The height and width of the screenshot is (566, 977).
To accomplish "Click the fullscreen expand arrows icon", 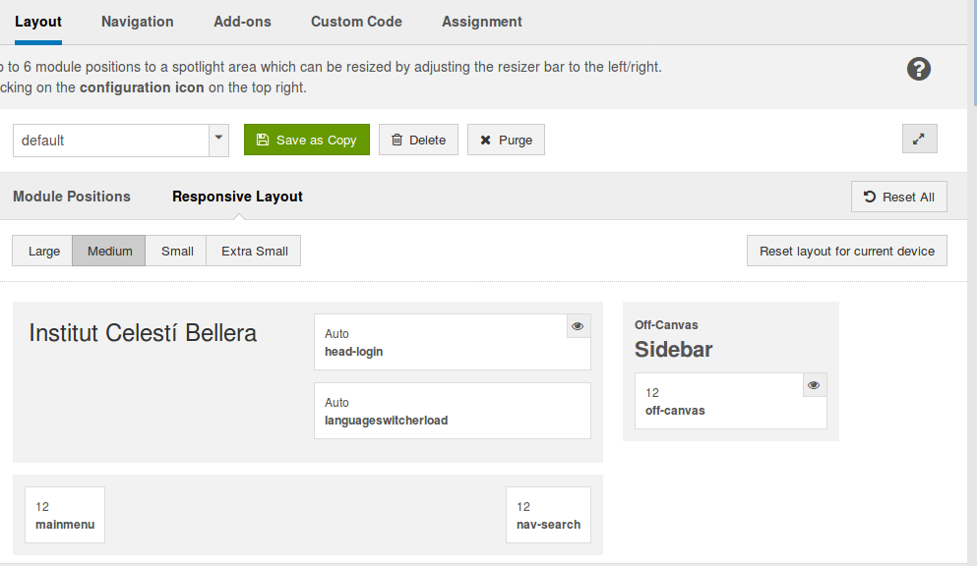I will (x=919, y=140).
